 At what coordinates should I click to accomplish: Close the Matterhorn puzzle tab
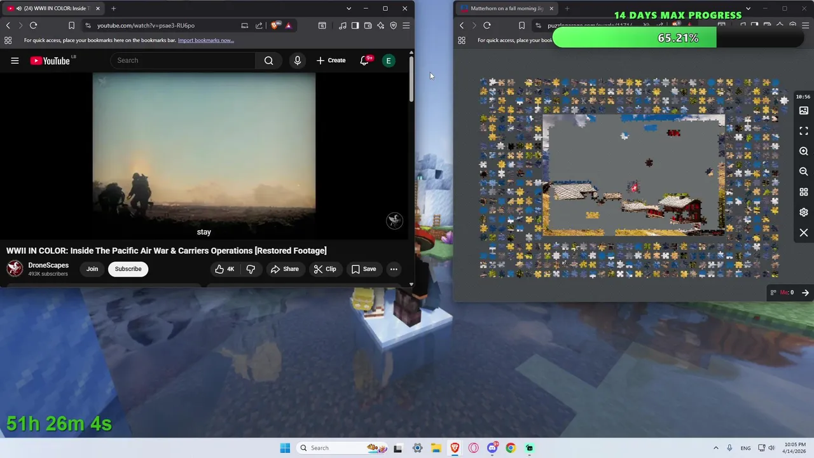(551, 8)
